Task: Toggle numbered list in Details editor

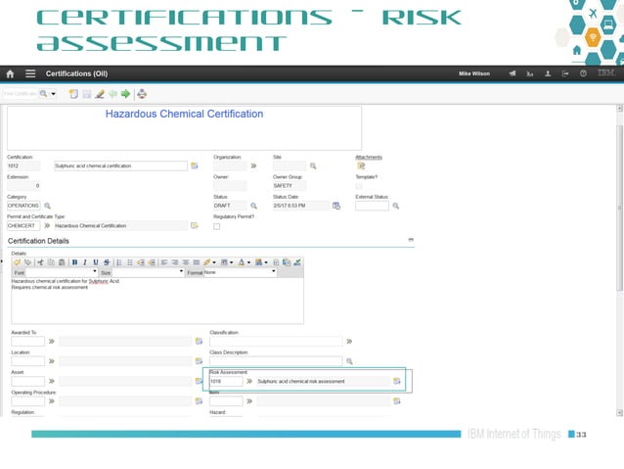Action: point(119,262)
